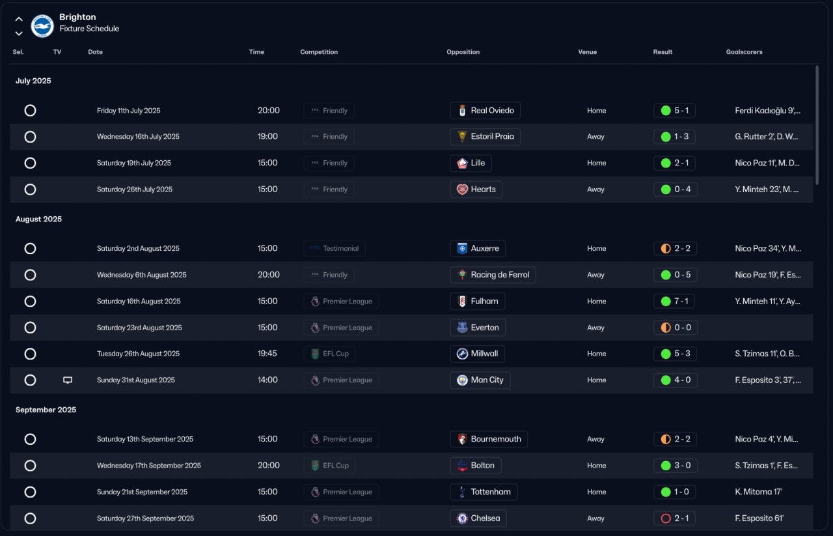Image resolution: width=833 pixels, height=536 pixels.
Task: Select the Bournemouth fixture radio button
Action: coord(30,440)
